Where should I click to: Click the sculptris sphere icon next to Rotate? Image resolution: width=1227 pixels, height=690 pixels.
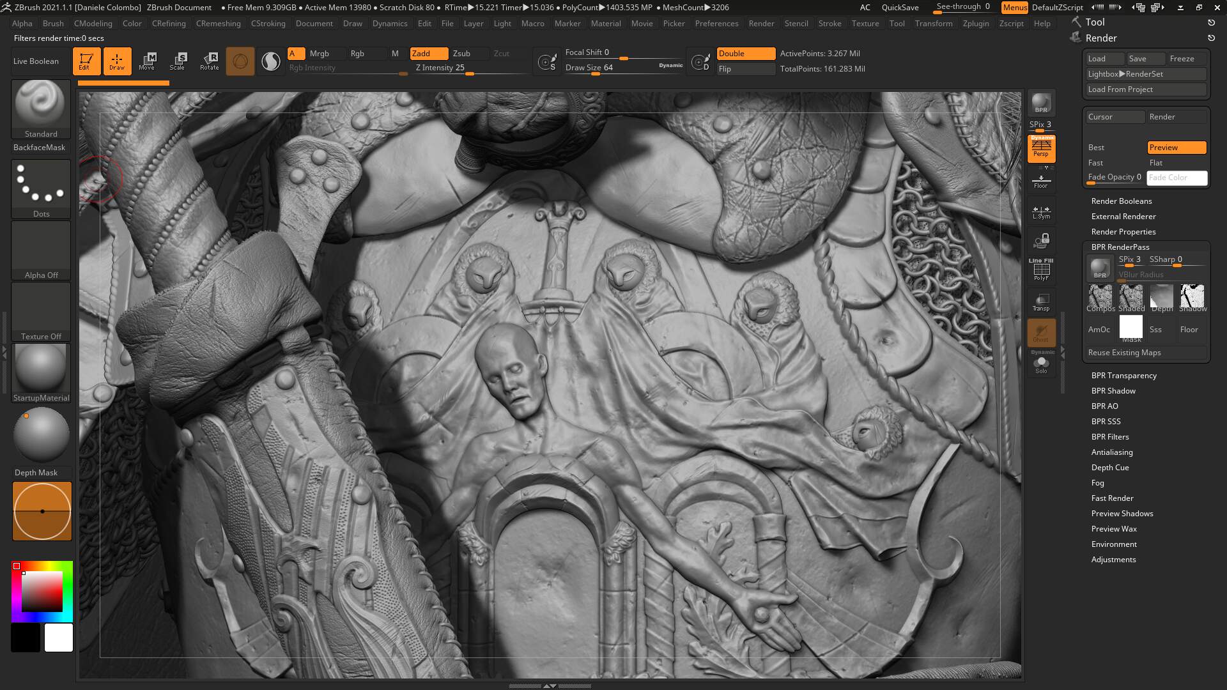click(x=240, y=61)
